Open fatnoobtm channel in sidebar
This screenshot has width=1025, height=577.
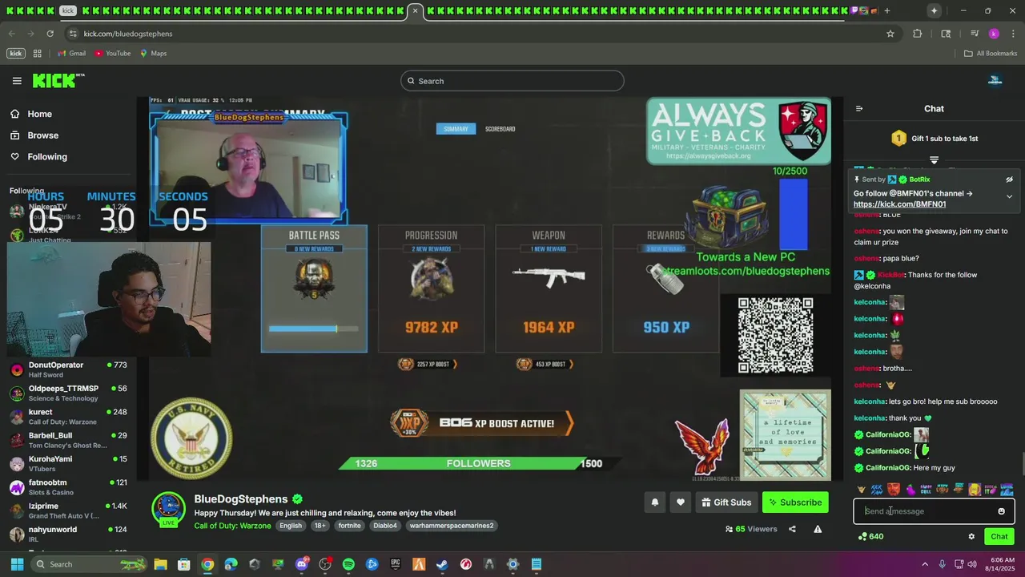69,487
